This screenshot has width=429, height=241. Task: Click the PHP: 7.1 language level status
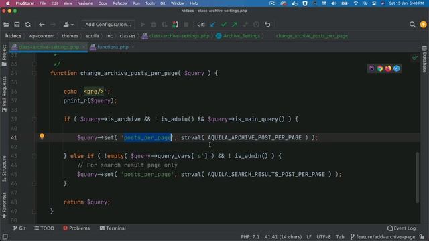250,237
